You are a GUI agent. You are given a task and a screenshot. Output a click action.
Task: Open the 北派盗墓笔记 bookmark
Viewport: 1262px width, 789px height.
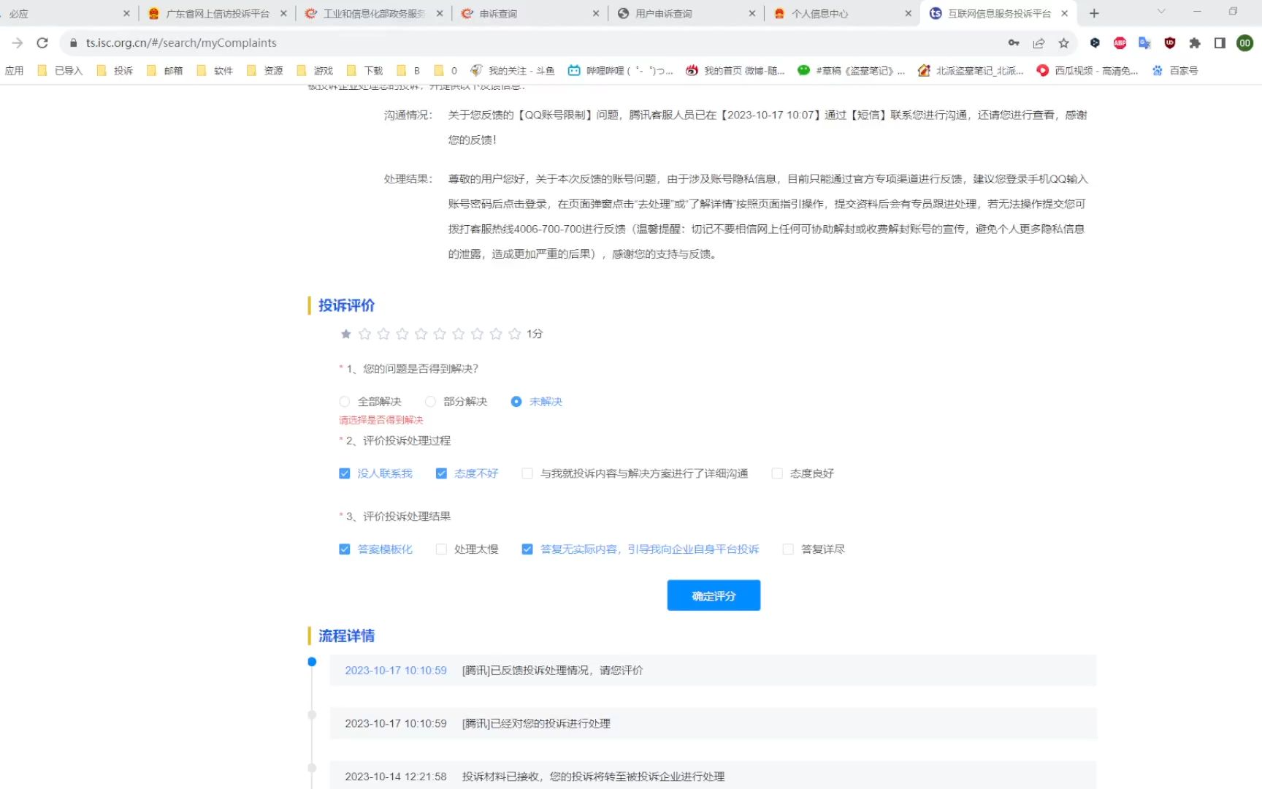coord(971,71)
